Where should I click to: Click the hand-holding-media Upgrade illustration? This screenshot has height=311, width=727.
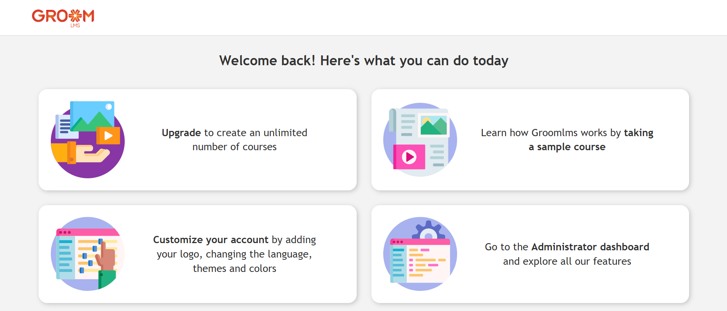tap(88, 140)
